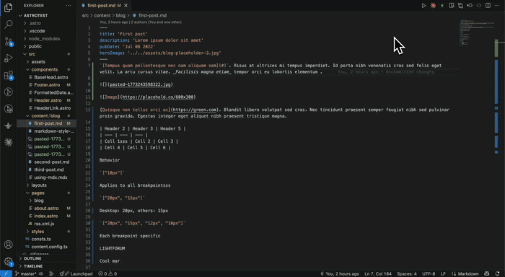Click the errors and warnings counter
Image resolution: width=505 pixels, height=277 pixels.
pos(107,274)
